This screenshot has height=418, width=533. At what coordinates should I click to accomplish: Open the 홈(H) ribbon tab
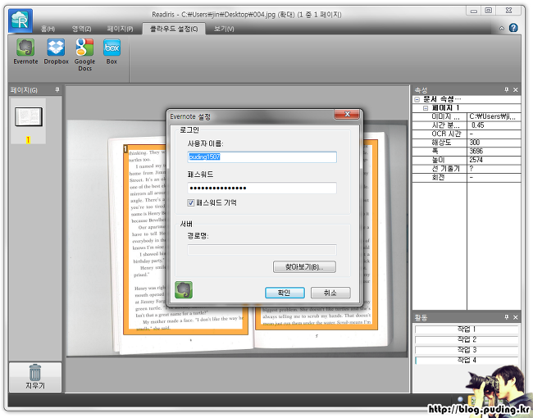48,29
